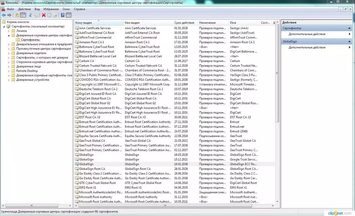Open the Вид menu
This screenshot has height=216, width=355.
pyautogui.click(x=37, y=9)
